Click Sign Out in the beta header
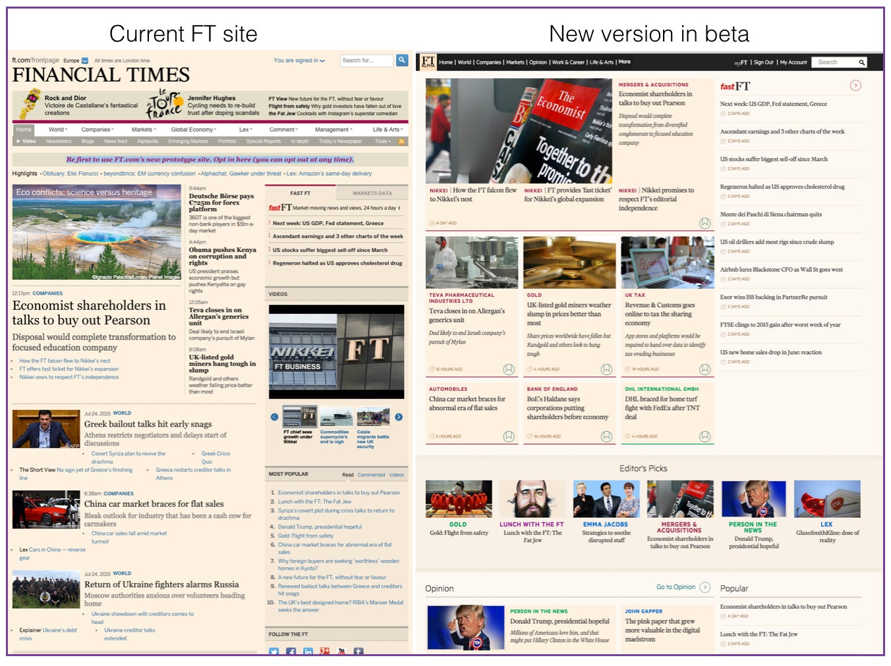Image resolution: width=891 pixels, height=666 pixels. pyautogui.click(x=764, y=63)
